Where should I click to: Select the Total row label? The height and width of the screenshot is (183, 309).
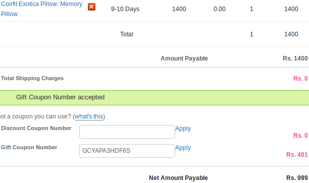(127, 34)
